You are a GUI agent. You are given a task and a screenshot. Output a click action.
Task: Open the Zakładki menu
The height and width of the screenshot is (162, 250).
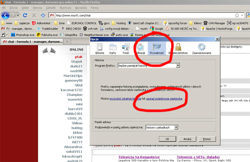coord(50,7)
